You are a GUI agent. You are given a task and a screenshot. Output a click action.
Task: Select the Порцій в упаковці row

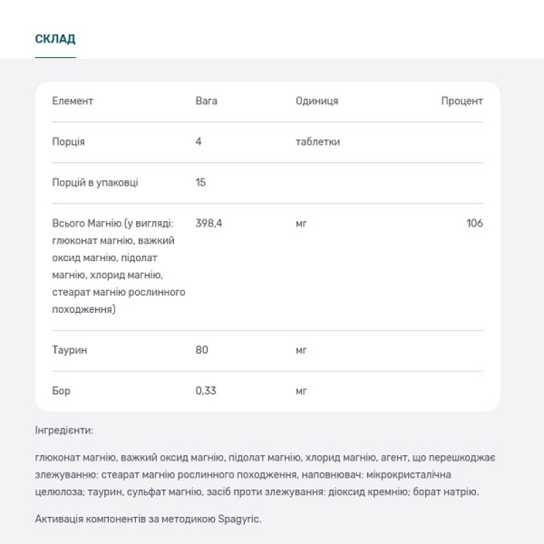[x=95, y=183]
